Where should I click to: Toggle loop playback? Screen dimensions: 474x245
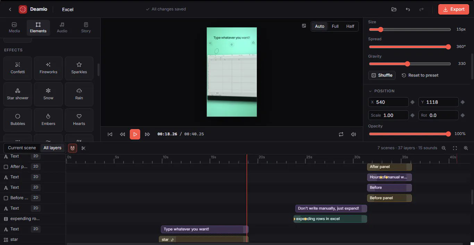click(341, 134)
